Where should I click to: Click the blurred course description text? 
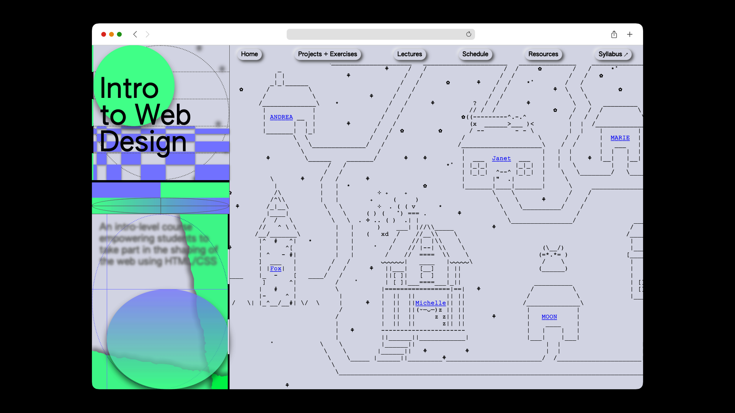tap(159, 244)
